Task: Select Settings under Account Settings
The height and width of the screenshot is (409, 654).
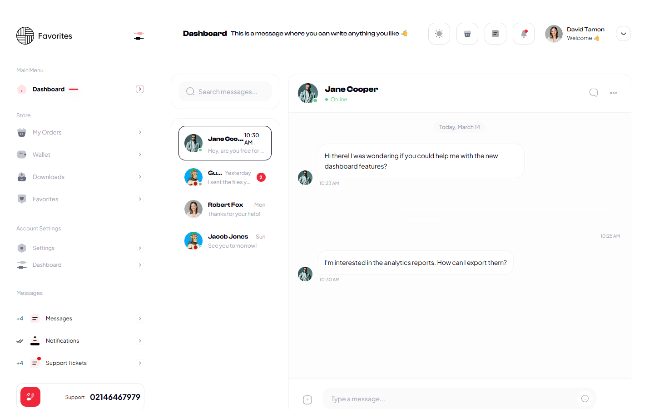Action: pos(44,248)
